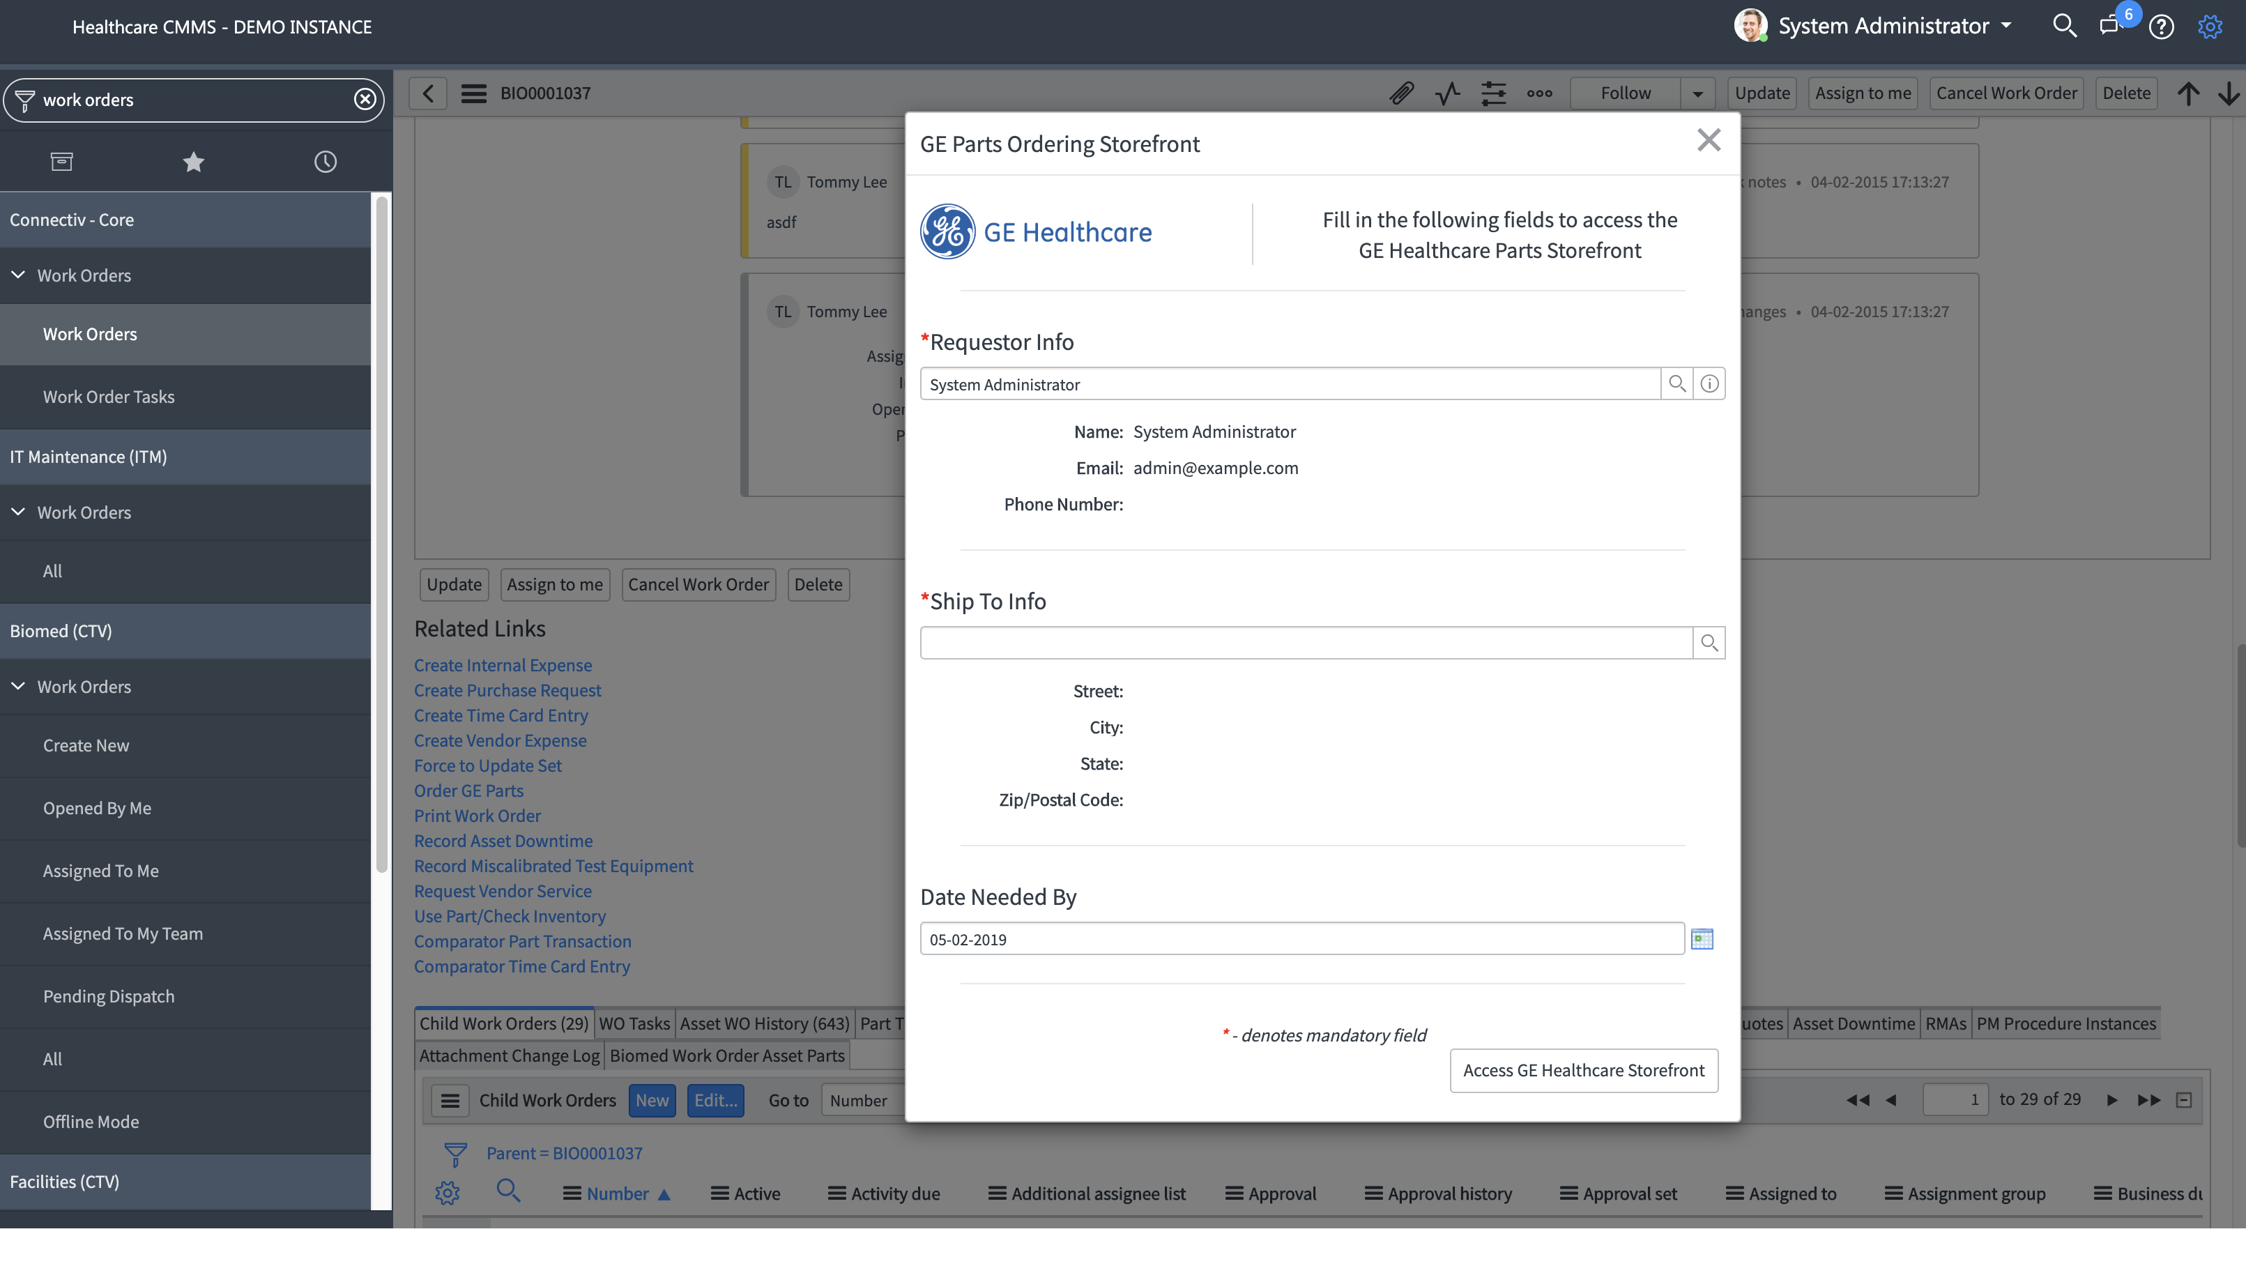Open the Create Purchase Request link

(507, 691)
